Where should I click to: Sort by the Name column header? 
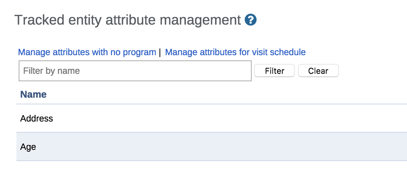[x=33, y=94]
